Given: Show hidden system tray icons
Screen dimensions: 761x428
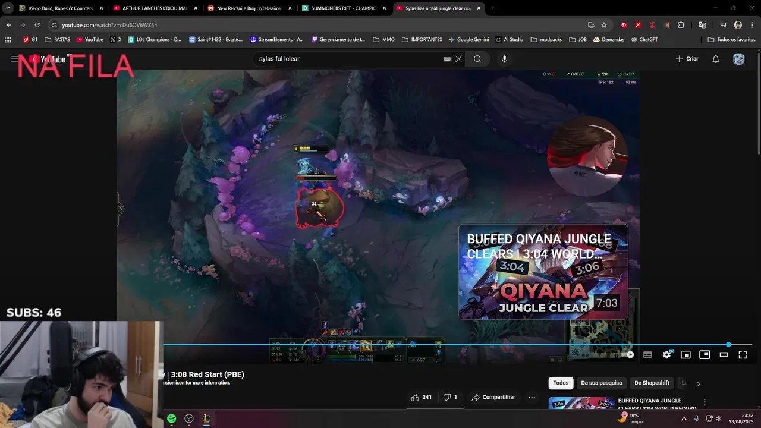Looking at the screenshot, I should click(x=684, y=418).
